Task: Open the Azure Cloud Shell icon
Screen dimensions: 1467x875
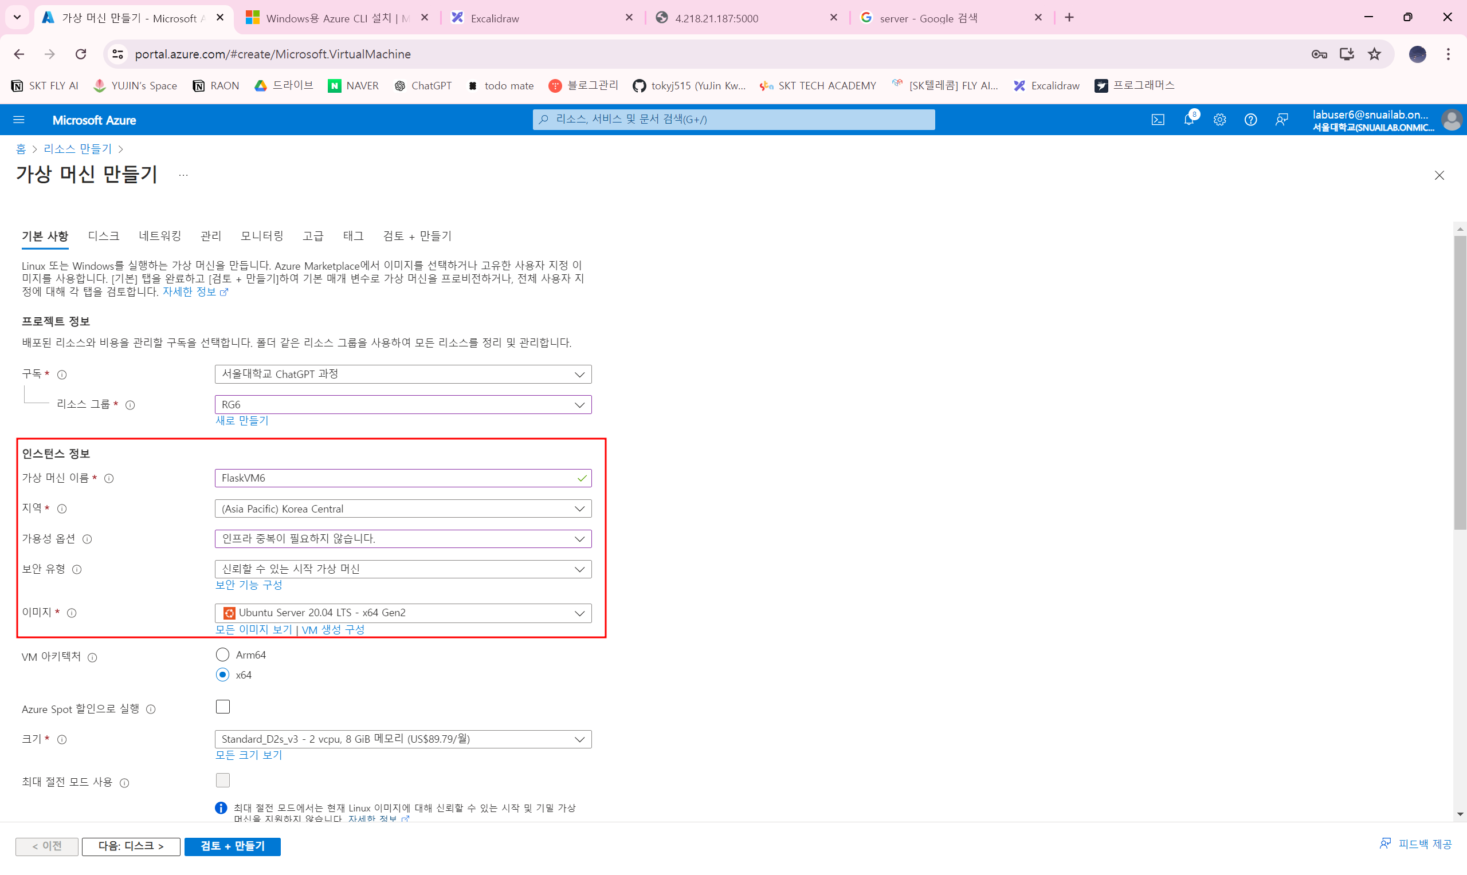Action: tap(1158, 120)
